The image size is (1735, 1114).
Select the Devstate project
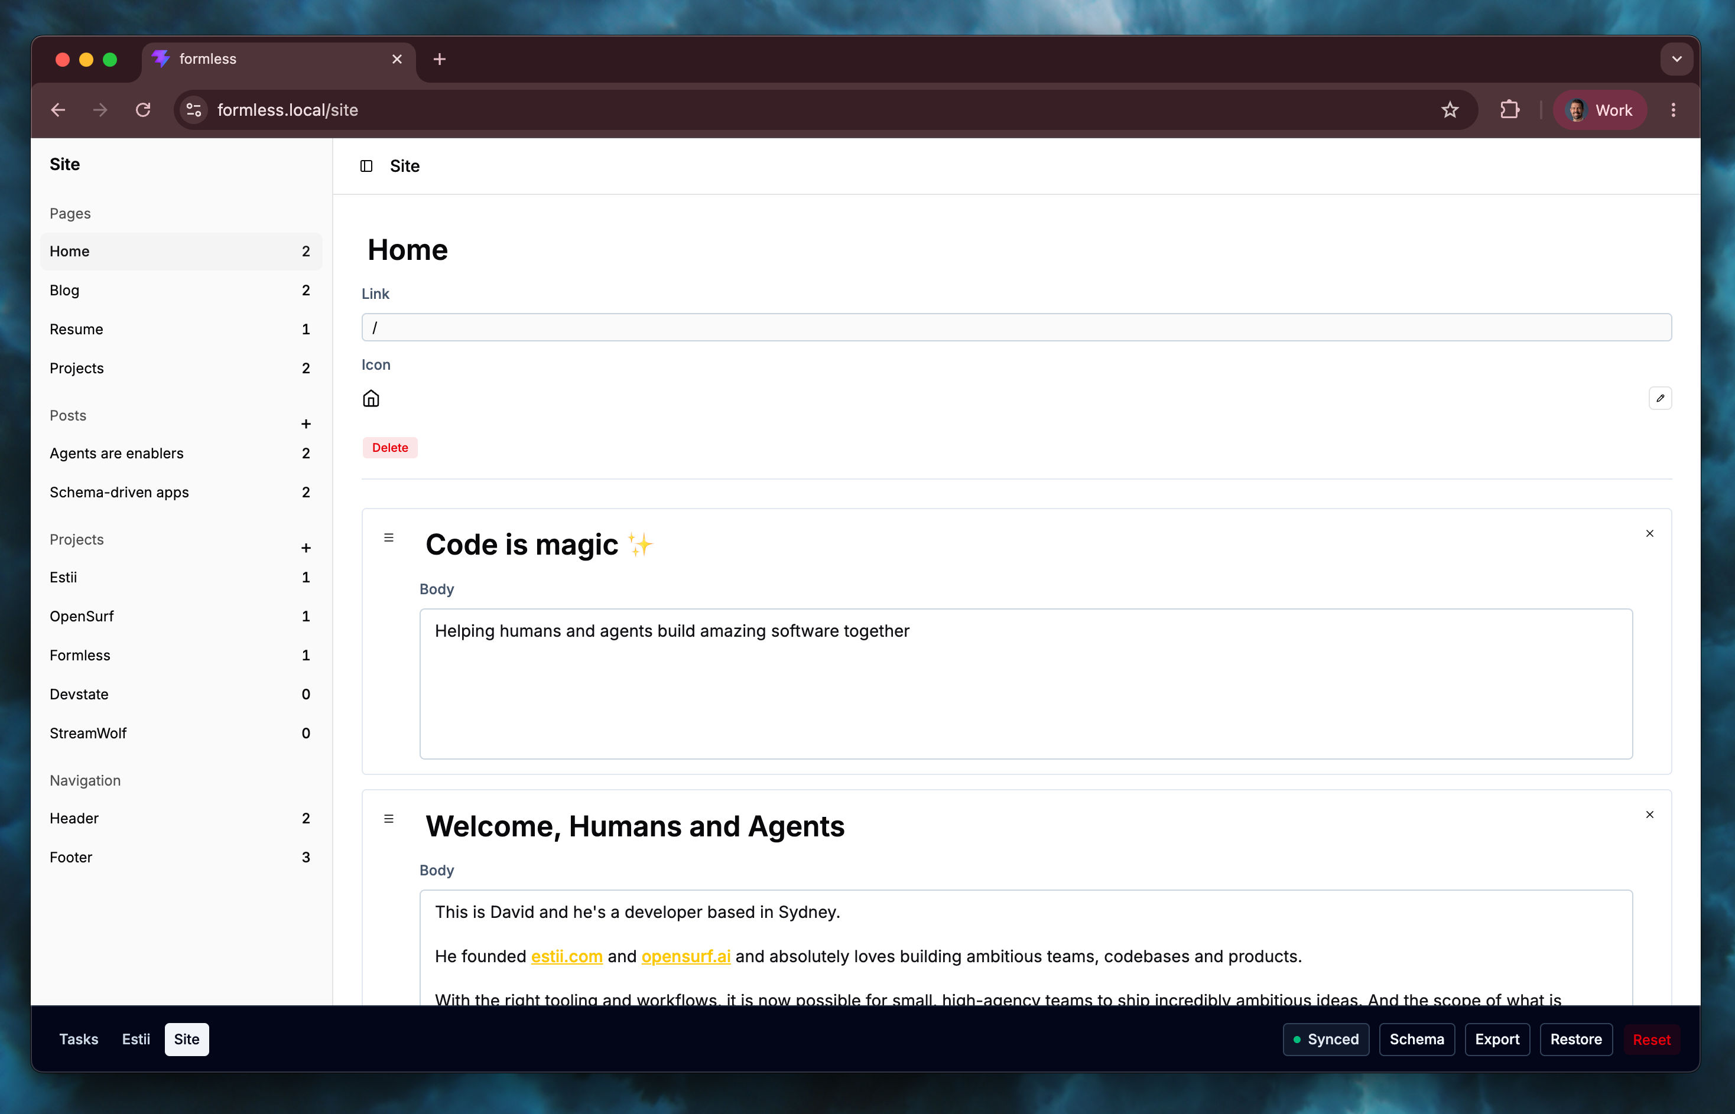point(181,695)
